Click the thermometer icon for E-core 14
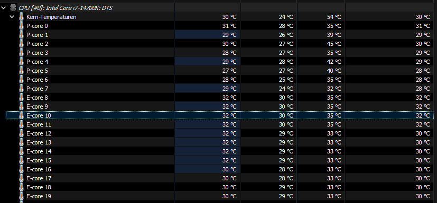437x203 pixels. pyautogui.click(x=22, y=151)
